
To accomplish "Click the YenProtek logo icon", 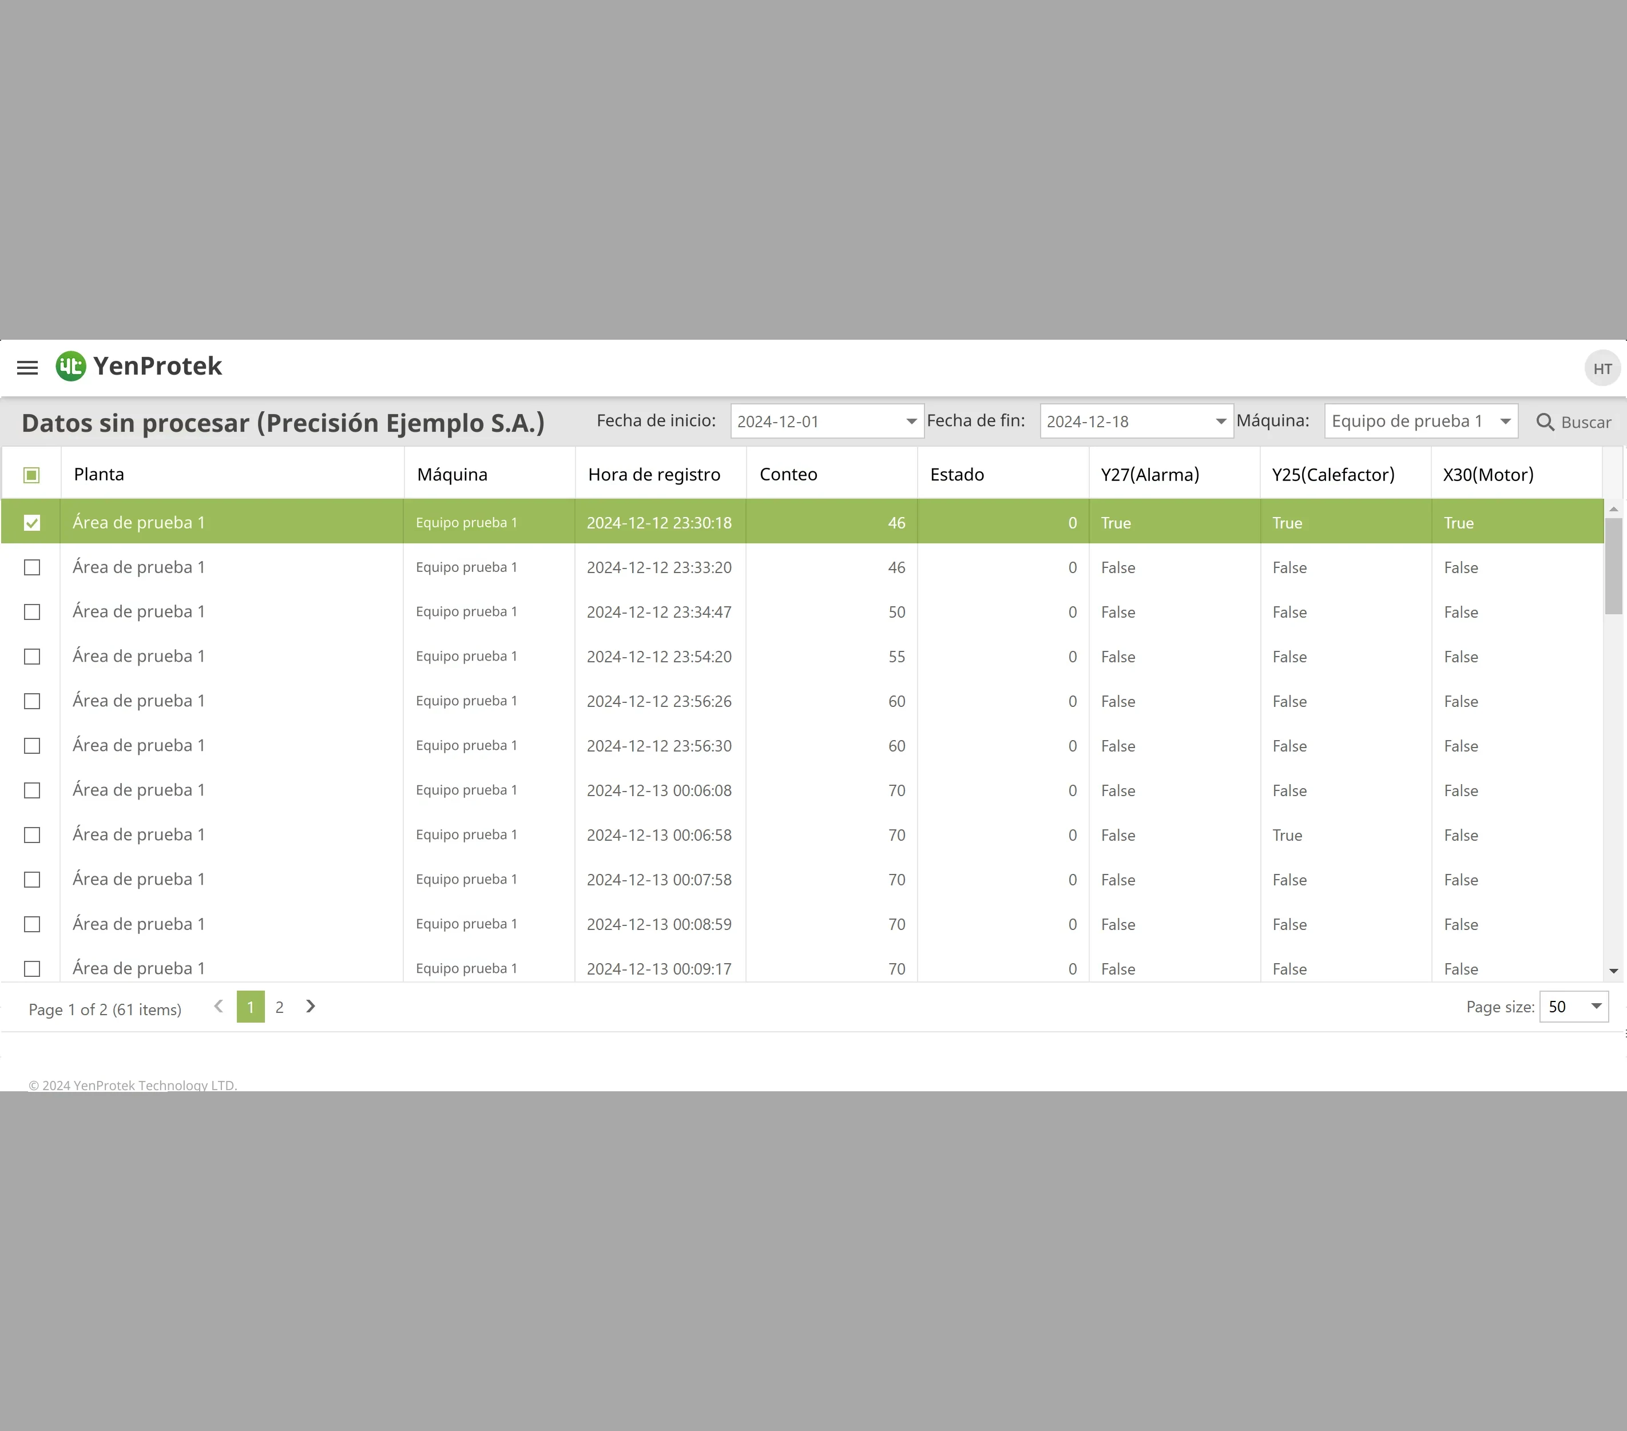I will point(71,366).
